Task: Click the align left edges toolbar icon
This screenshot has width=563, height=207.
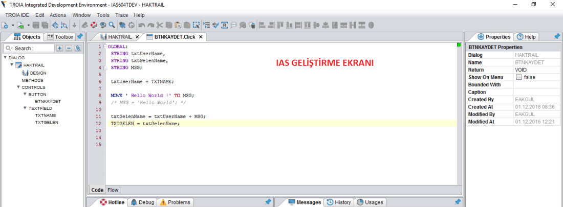Action: (262, 25)
